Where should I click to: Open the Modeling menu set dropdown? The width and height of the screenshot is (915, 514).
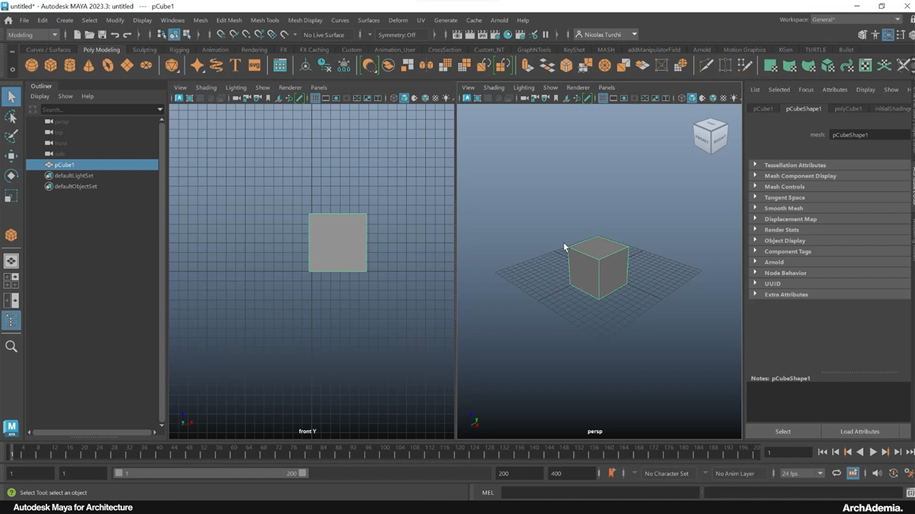pyautogui.click(x=33, y=34)
